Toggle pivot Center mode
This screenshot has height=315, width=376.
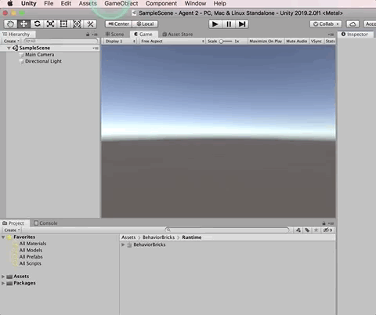coord(118,24)
